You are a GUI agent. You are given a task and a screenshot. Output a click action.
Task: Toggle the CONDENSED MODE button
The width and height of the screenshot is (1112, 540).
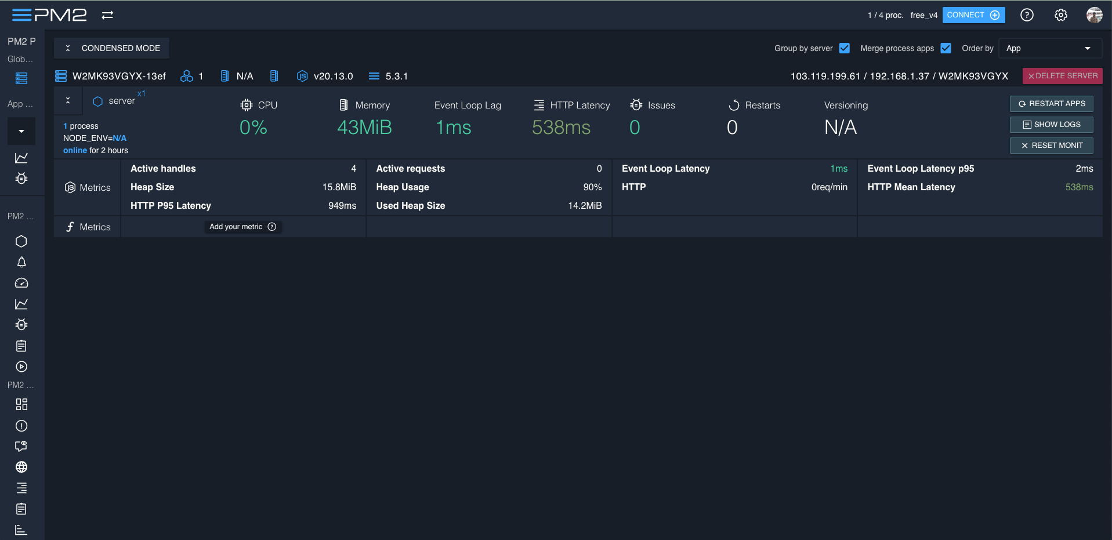point(112,48)
